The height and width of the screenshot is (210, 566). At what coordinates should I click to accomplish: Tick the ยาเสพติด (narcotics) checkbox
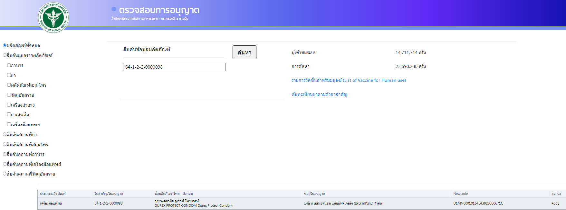pyautogui.click(x=9, y=115)
